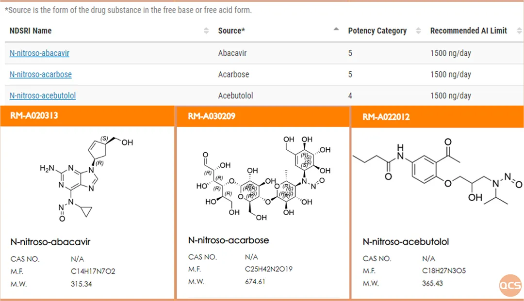Sort by Source column arrow

(336, 30)
